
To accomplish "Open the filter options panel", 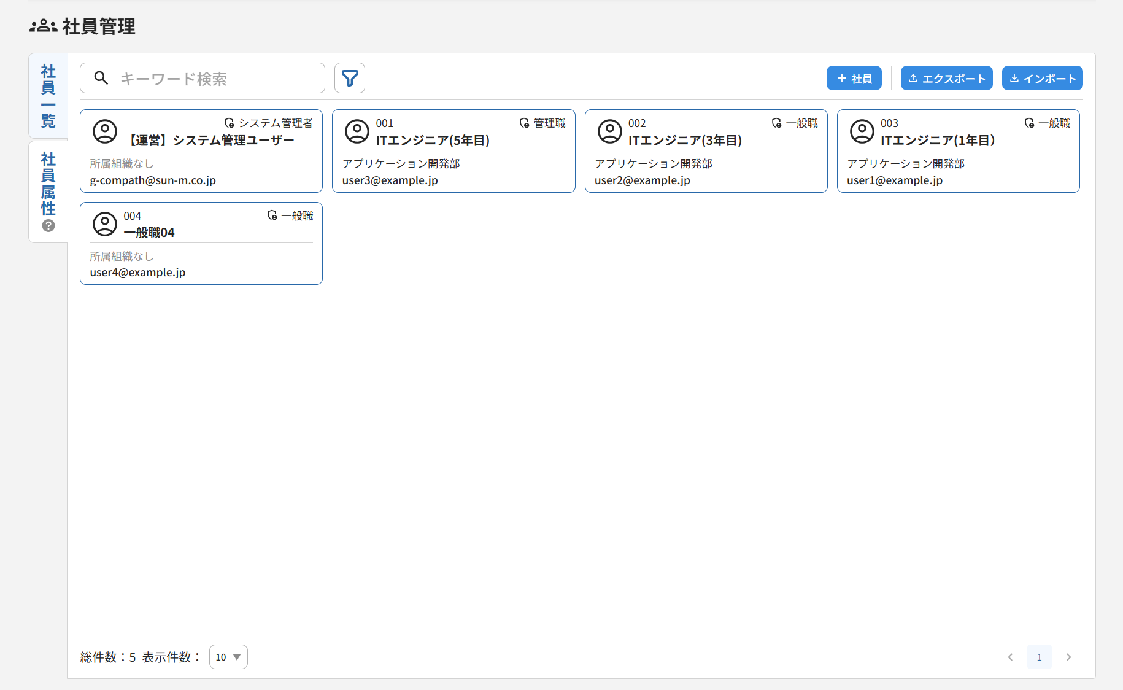I will [349, 78].
